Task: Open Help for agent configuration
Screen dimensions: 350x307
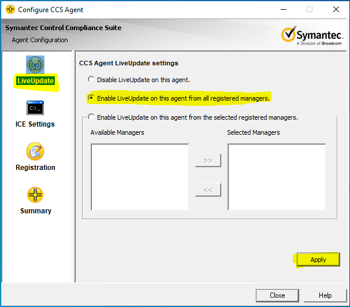Action: coord(325,295)
